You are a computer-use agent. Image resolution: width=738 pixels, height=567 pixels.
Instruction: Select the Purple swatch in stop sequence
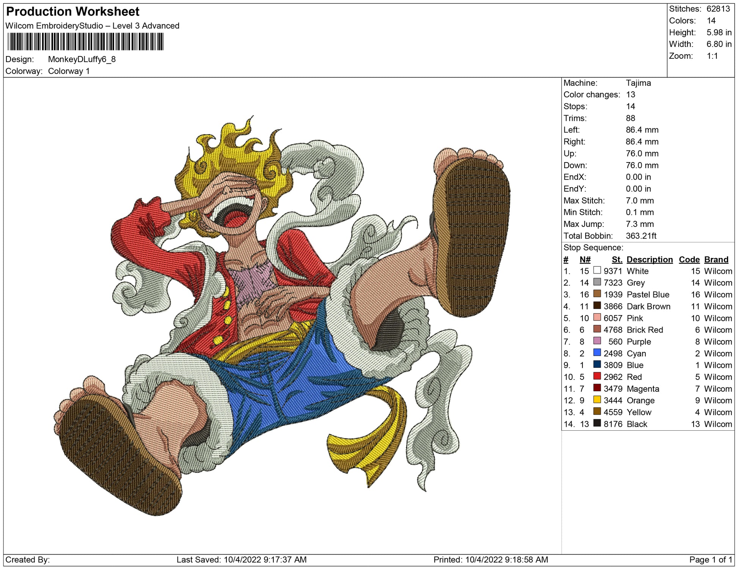click(x=597, y=341)
